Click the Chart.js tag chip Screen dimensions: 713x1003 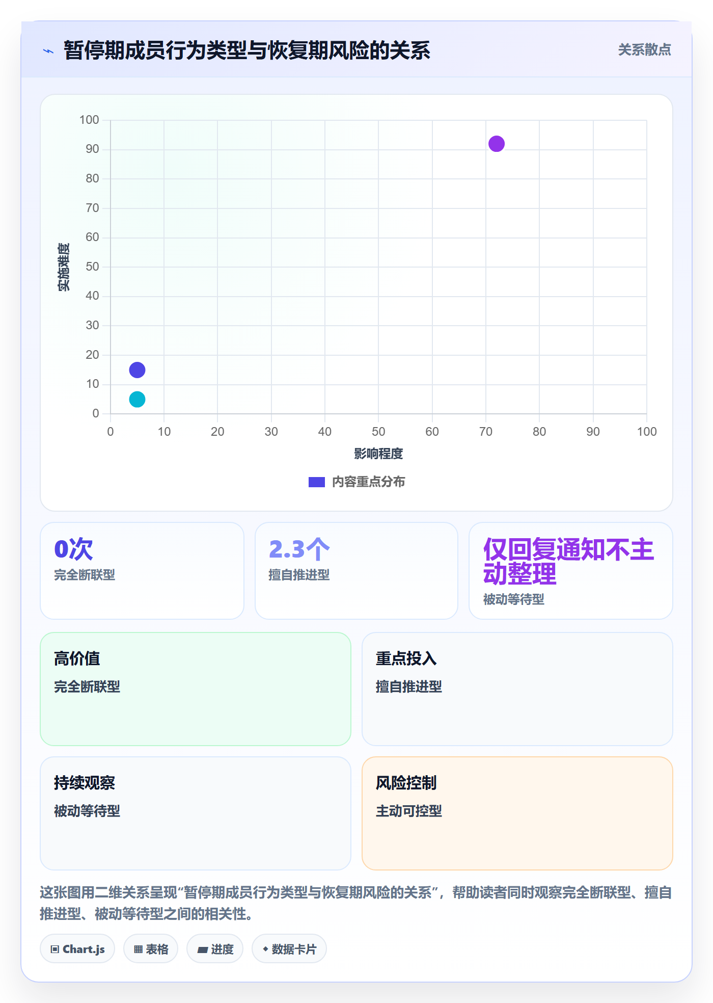pos(77,949)
